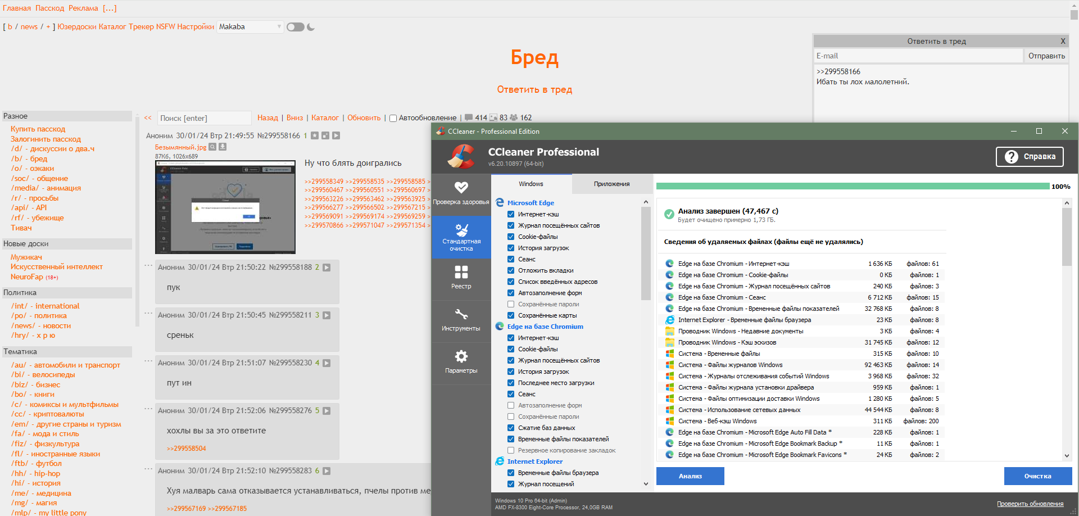Click the images count icon showing 83
This screenshot has height=516, width=1079.
point(493,117)
